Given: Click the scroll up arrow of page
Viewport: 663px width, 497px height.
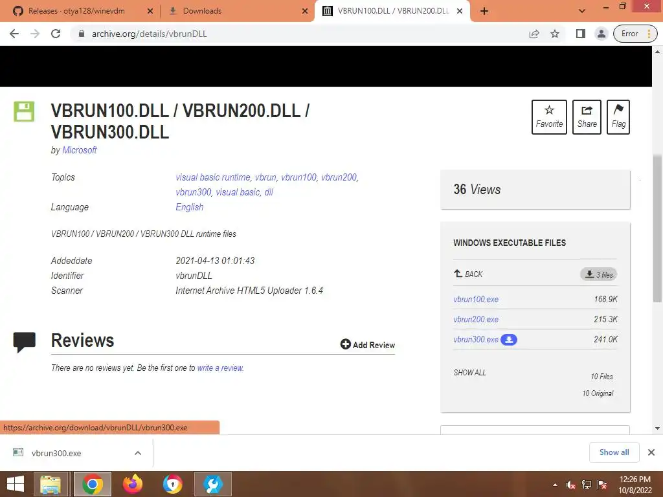Looking at the screenshot, I should point(657,52).
